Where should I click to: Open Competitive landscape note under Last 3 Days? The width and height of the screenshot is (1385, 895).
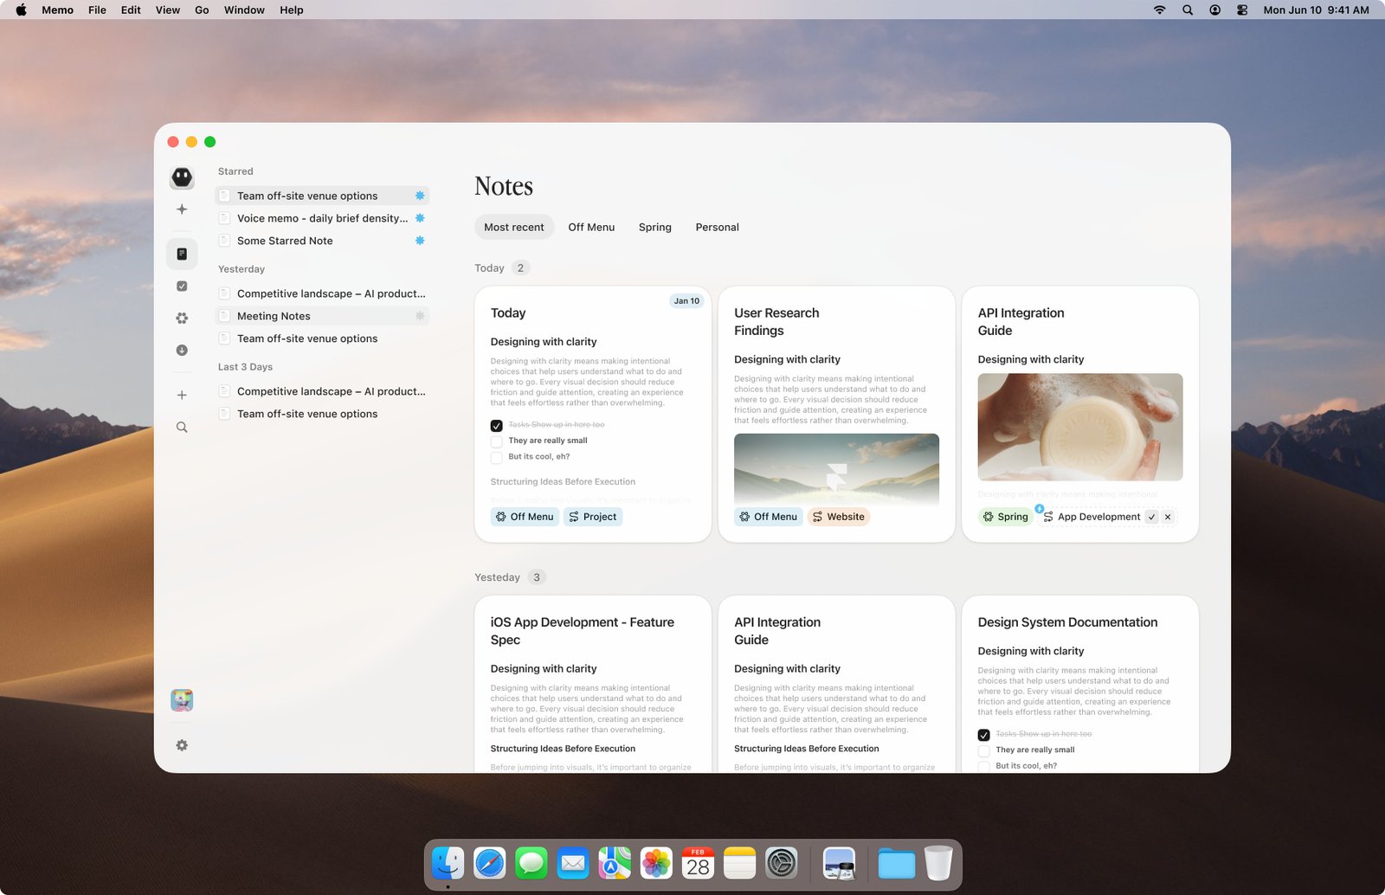[322, 391]
